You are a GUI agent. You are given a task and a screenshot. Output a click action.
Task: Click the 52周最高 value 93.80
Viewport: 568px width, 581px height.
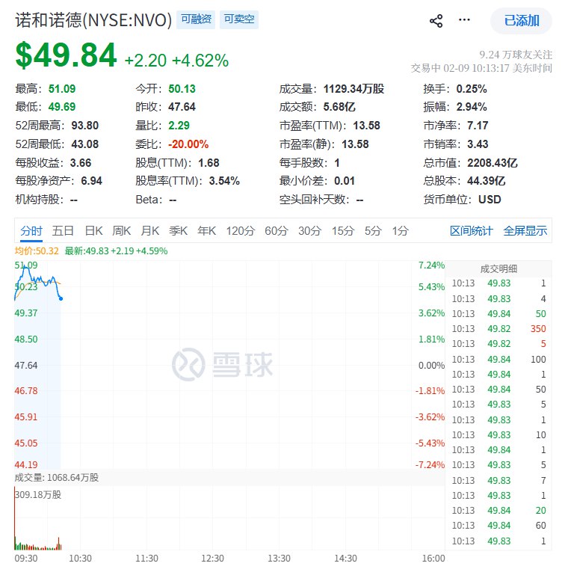click(84, 125)
